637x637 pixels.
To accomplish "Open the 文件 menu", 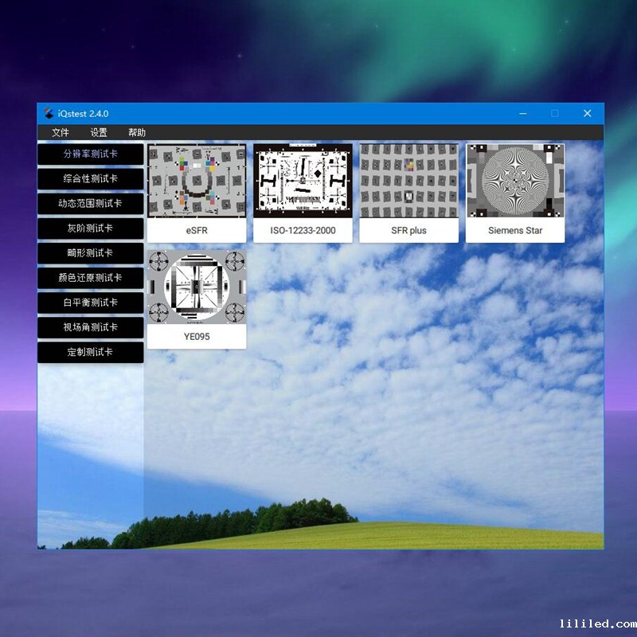I will [x=61, y=133].
